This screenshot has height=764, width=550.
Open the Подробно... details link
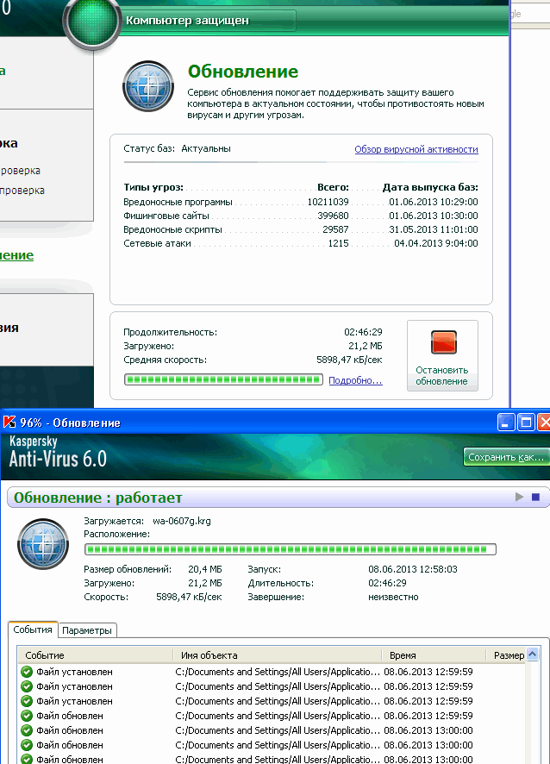pyautogui.click(x=355, y=380)
